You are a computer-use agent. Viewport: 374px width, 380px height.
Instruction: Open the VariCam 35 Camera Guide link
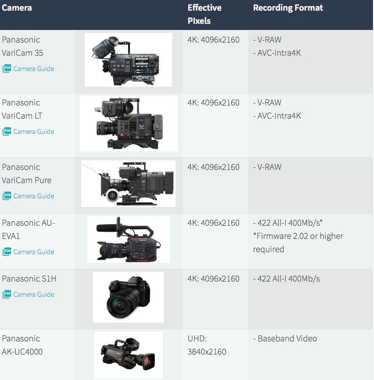pyautogui.click(x=33, y=68)
